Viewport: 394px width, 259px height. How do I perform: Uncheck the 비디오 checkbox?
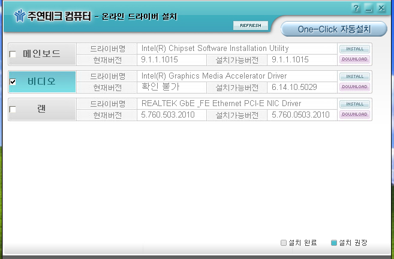click(x=13, y=82)
